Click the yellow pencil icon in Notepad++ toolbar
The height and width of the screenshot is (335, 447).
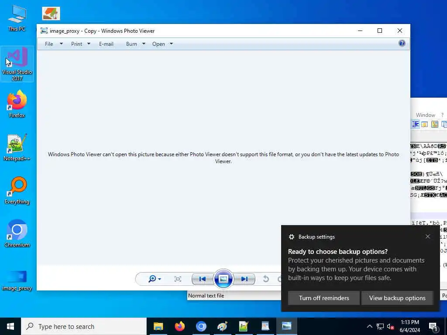click(434, 124)
